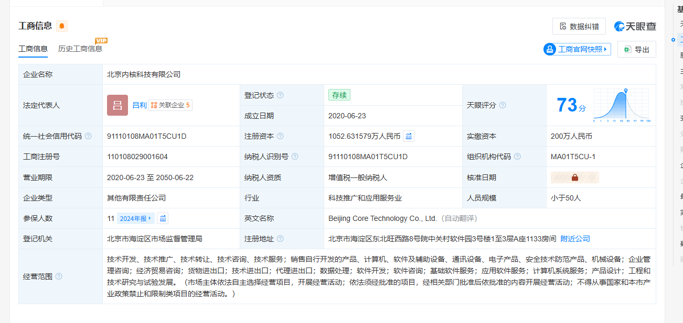The image size is (683, 323).
Task: Click help icon beside 登记状态
Action: coord(280,95)
